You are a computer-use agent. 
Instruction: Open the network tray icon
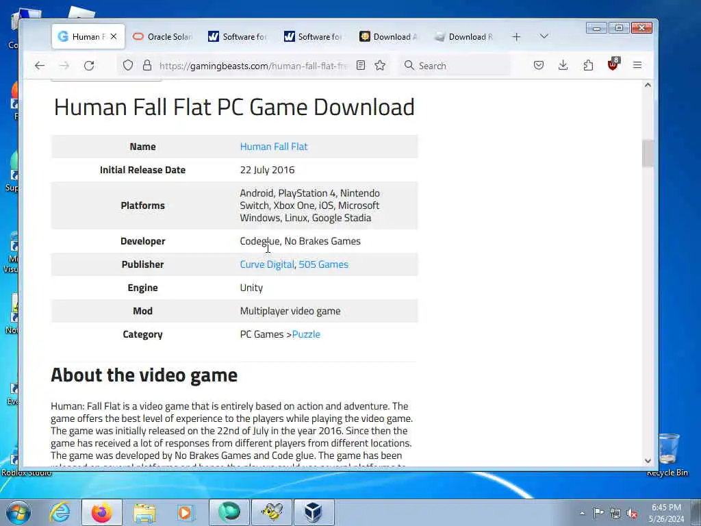pyautogui.click(x=615, y=513)
